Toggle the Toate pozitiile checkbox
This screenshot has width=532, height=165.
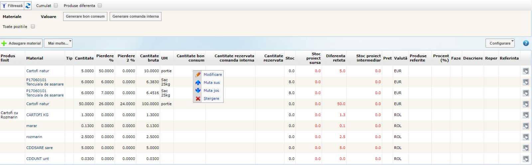pyautogui.click(x=33, y=26)
